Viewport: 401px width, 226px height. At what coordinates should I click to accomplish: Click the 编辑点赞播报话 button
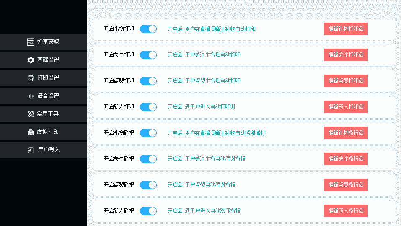click(x=346, y=185)
